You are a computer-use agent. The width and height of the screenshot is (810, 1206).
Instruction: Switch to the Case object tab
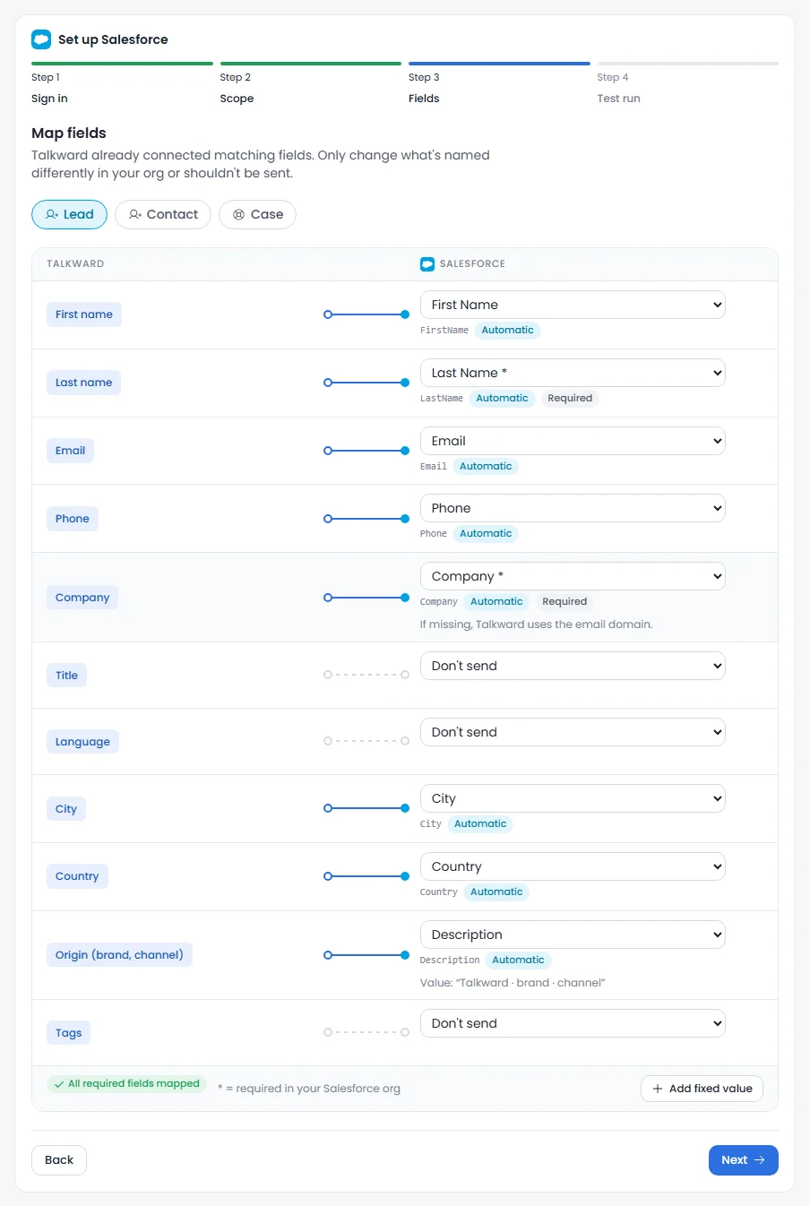(x=257, y=214)
